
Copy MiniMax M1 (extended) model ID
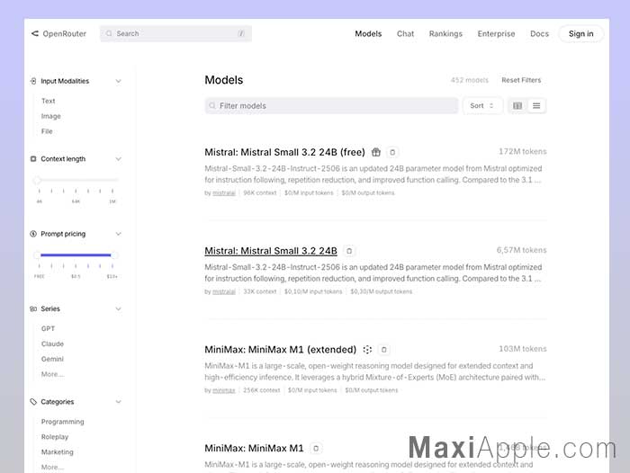384,350
